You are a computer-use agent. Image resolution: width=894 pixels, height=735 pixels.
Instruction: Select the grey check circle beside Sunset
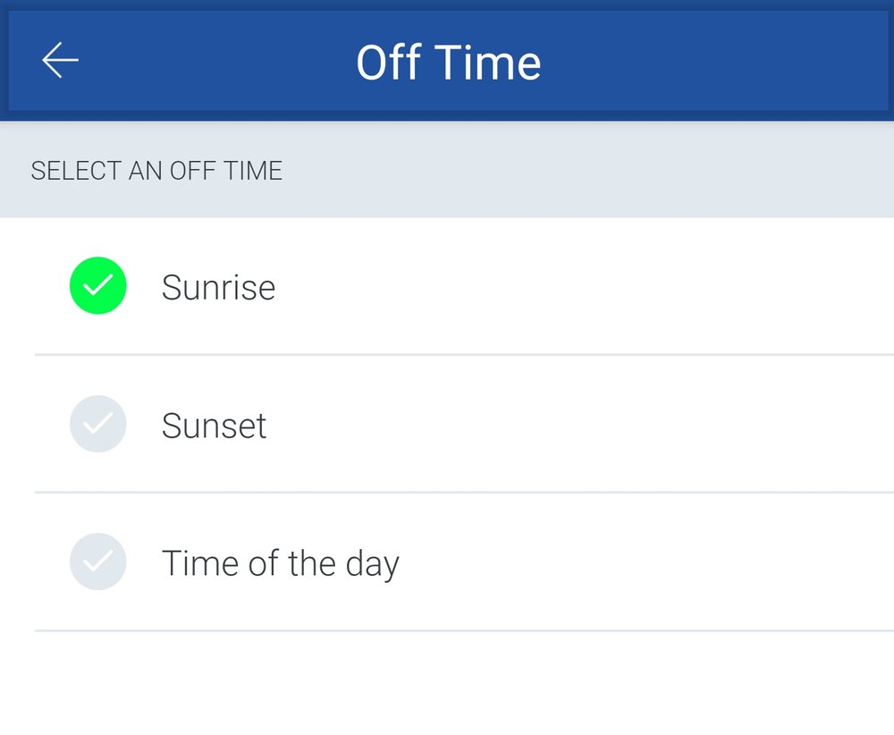[98, 424]
